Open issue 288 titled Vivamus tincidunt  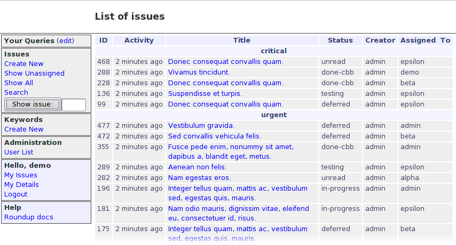point(199,72)
